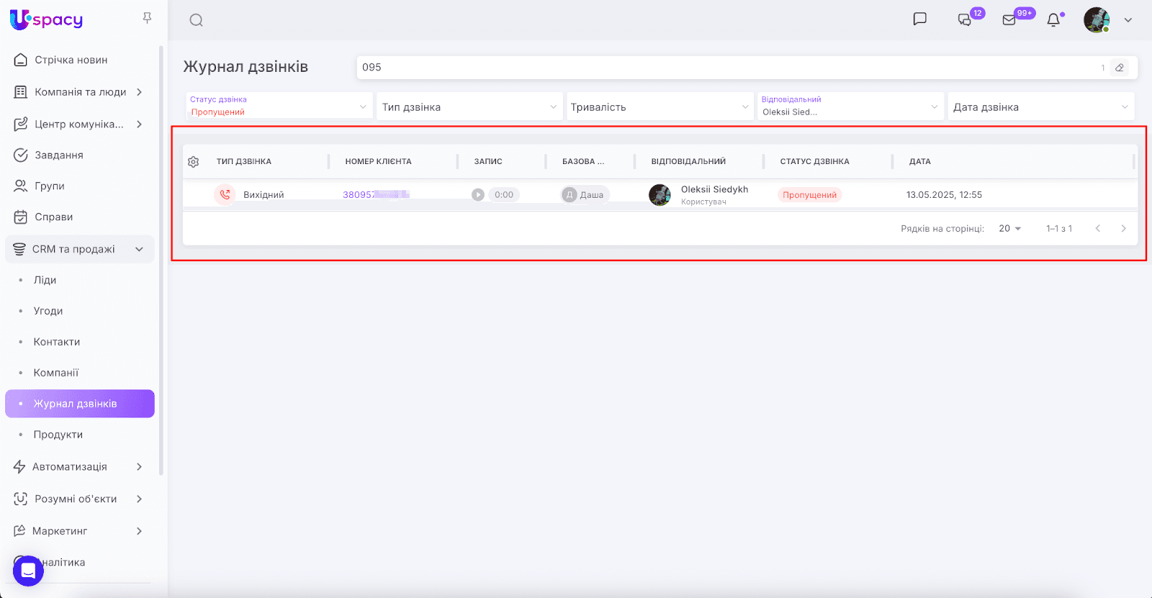Expand the Тип дзвінка filter
Image resolution: width=1152 pixels, height=598 pixels.
coord(469,107)
